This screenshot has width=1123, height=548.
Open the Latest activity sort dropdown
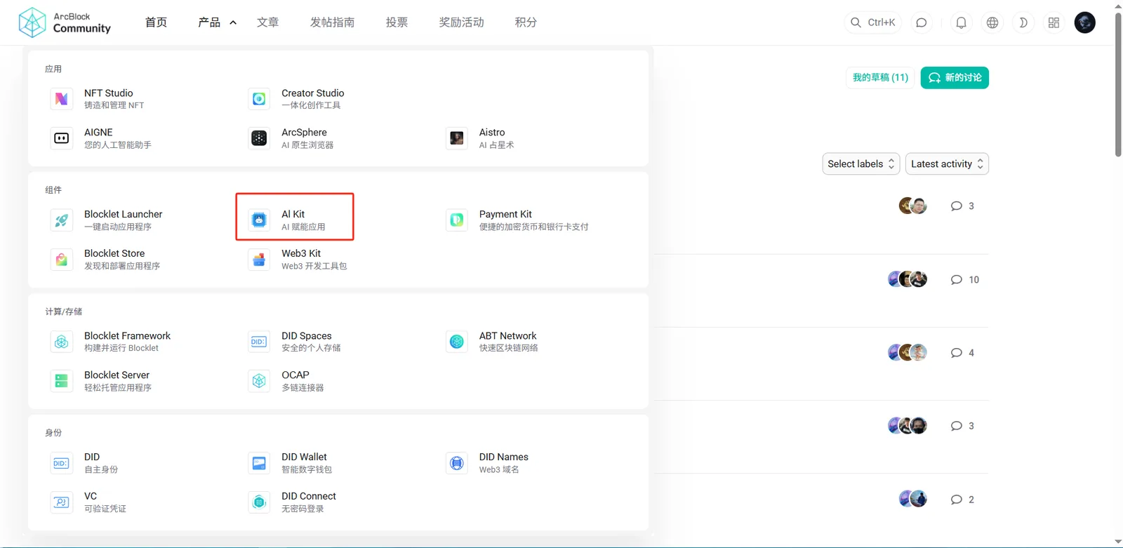tap(947, 163)
